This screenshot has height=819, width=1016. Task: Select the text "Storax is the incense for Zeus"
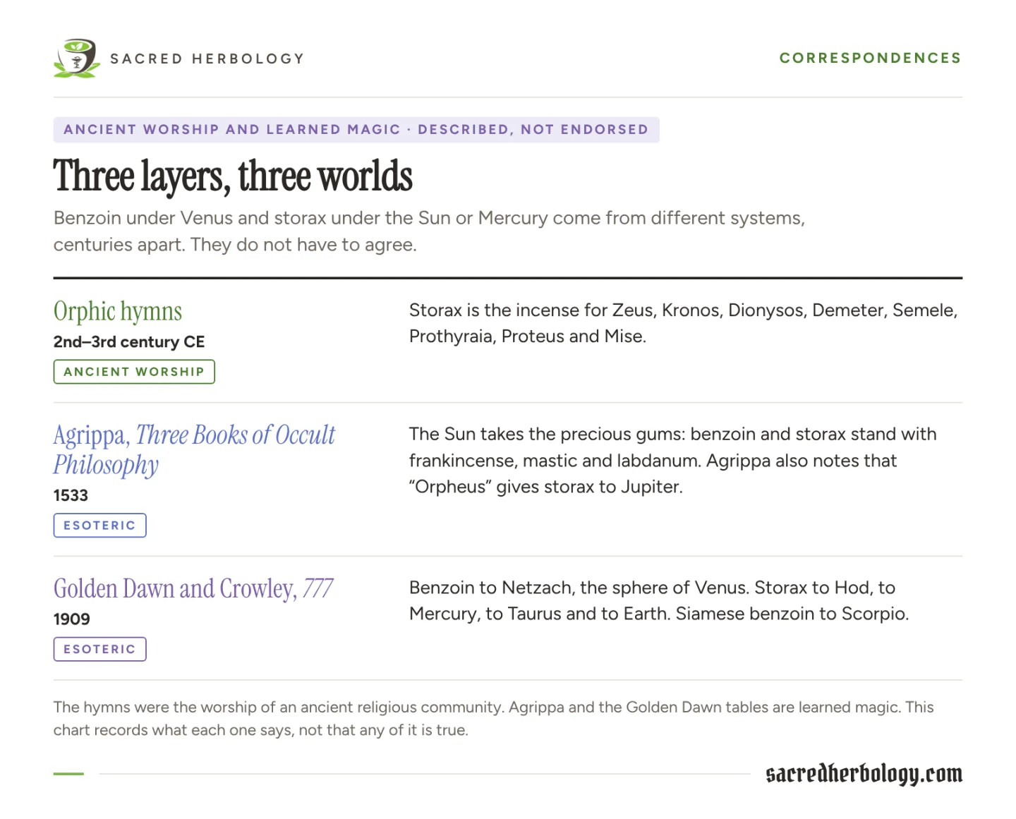[x=532, y=310]
